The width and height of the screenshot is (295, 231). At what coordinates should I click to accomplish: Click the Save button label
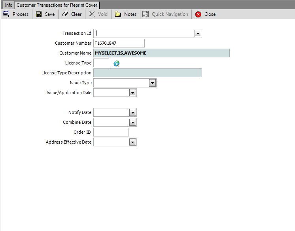coord(50,14)
